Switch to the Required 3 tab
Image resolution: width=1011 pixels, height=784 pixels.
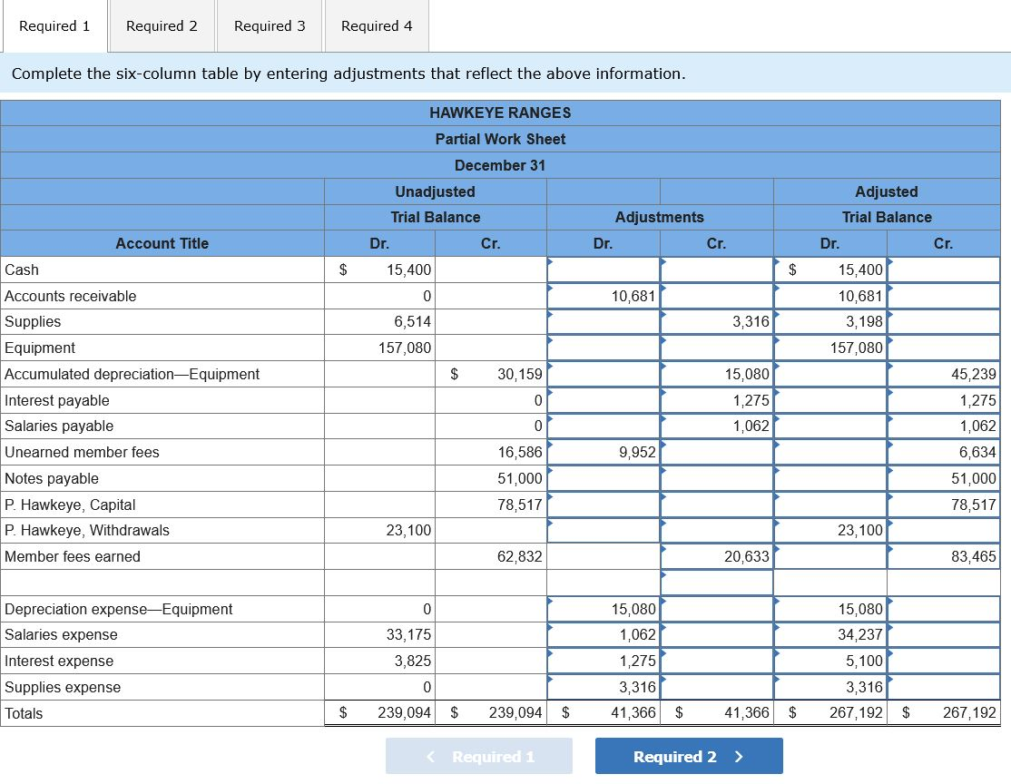270,26
